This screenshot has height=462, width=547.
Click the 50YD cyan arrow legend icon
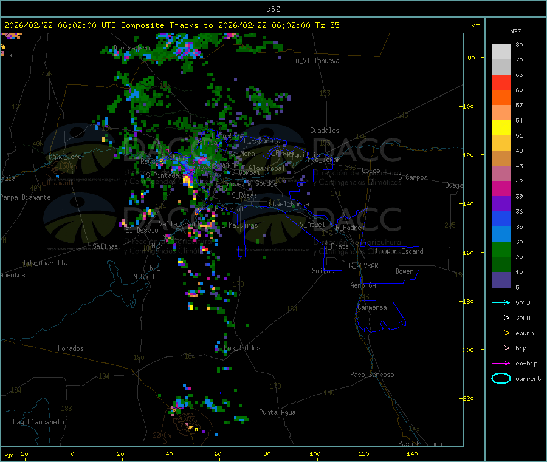click(x=501, y=302)
